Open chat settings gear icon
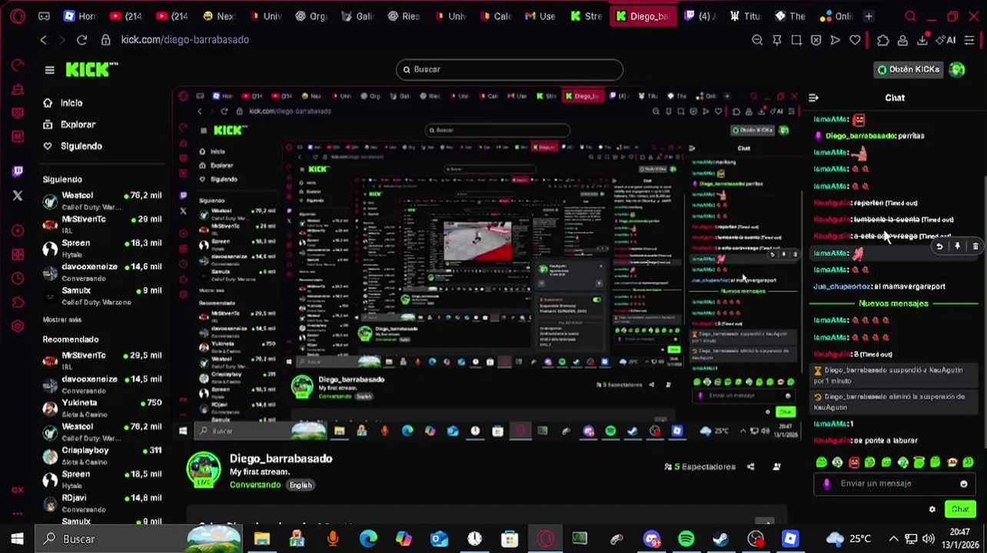987x553 pixels. coord(932,509)
